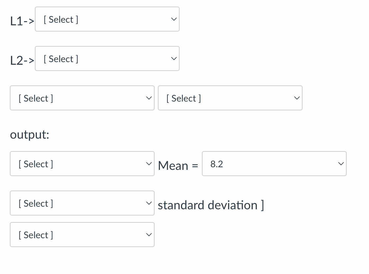This screenshot has width=369, height=274.
Task: Click the chevron on the bottom Select dropdown
Action: point(149,235)
